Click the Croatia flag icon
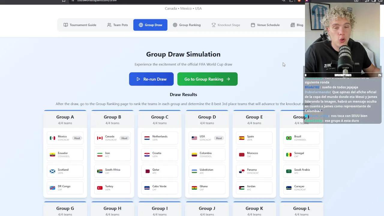Screen dimensions: 384x216 tap(147, 155)
